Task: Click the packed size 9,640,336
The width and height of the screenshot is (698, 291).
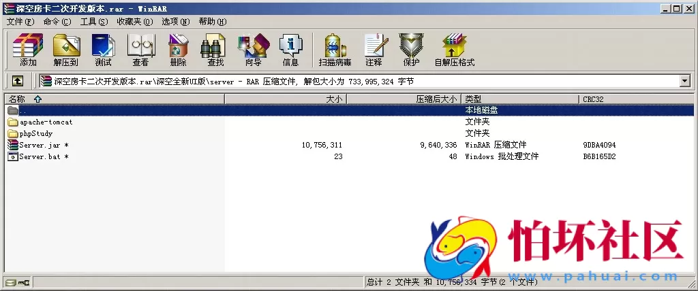Action: [x=438, y=145]
